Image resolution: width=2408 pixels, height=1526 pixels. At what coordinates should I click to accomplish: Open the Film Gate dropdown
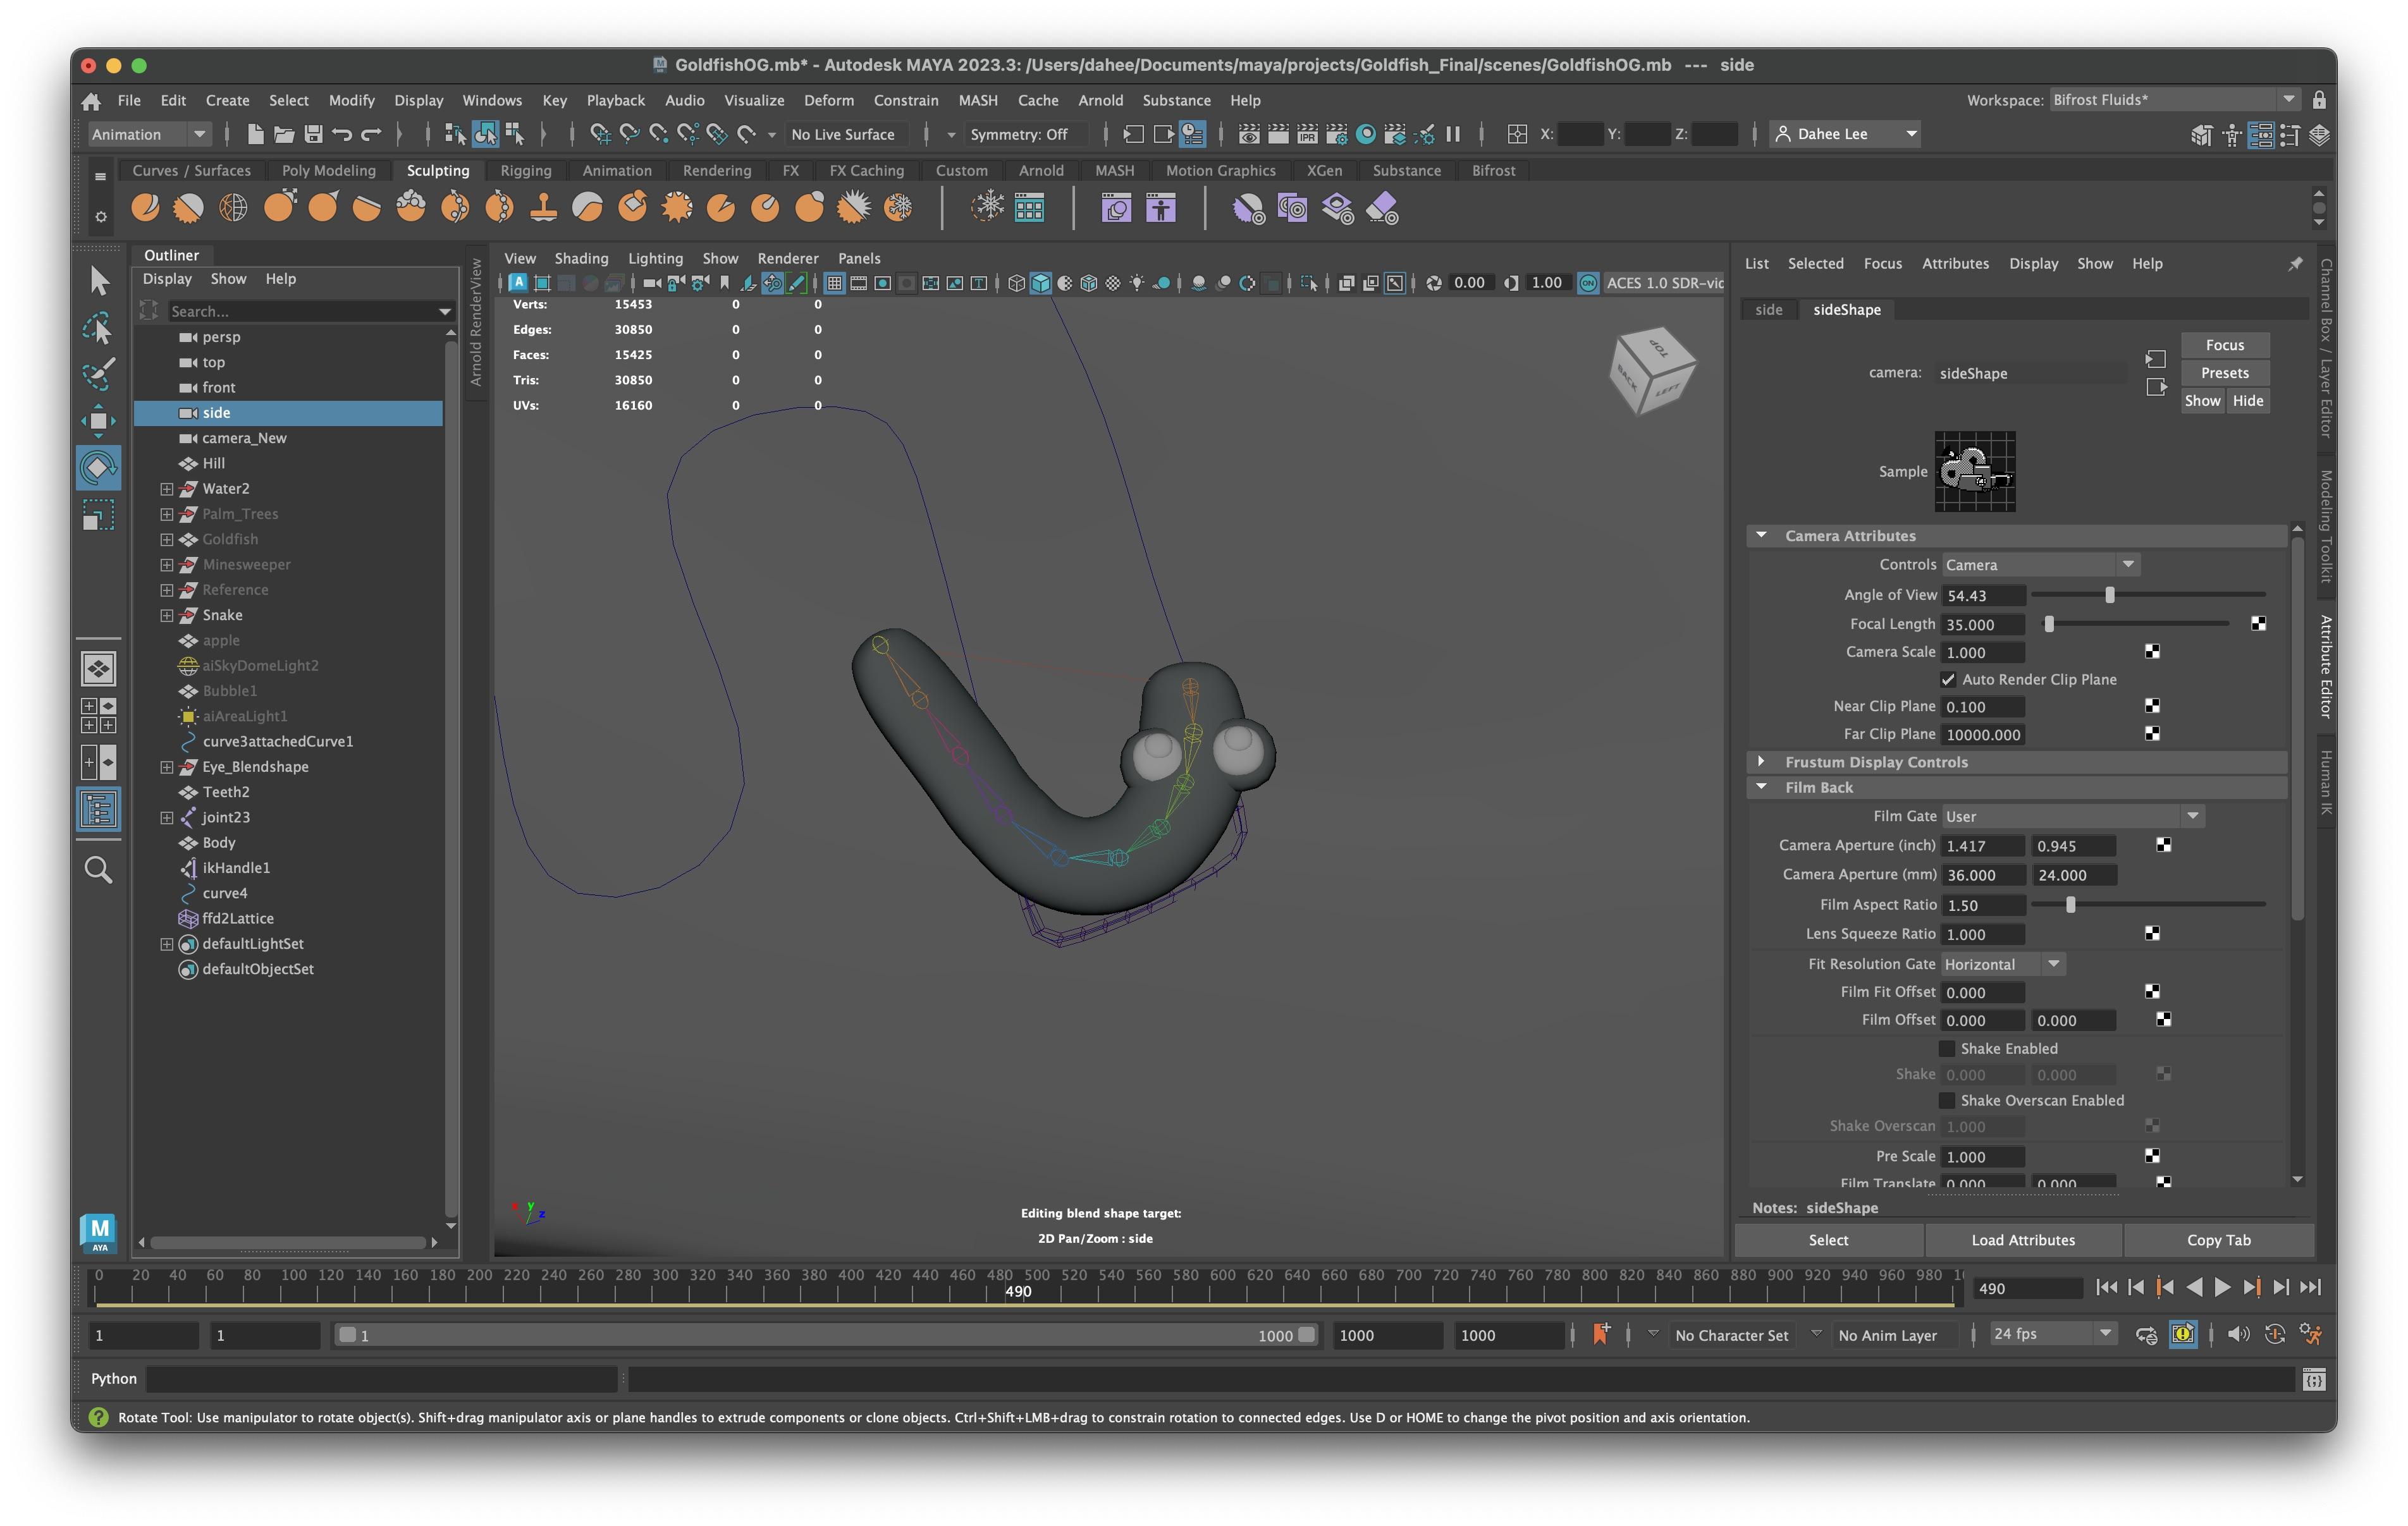(x=2072, y=817)
